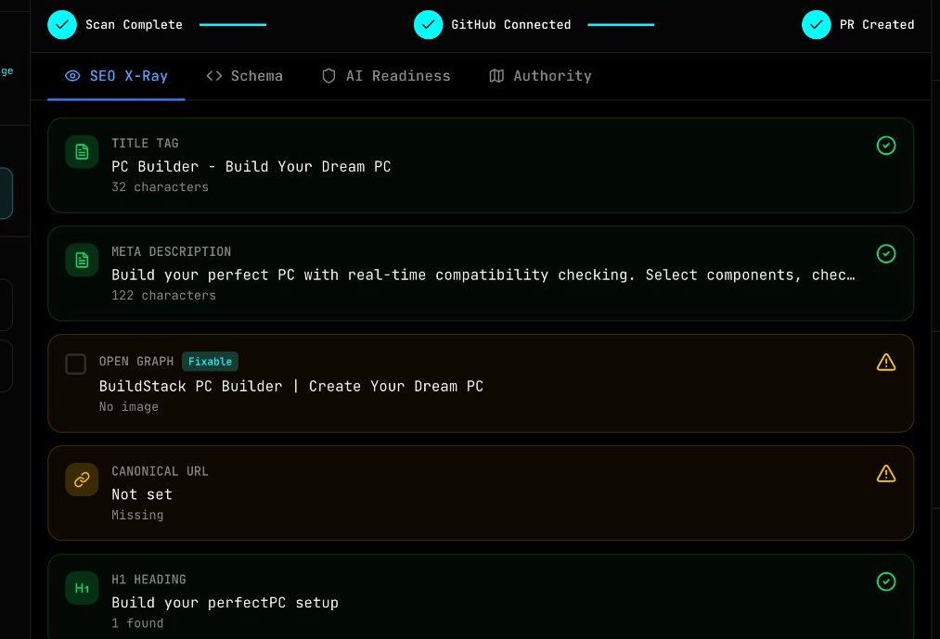This screenshot has height=639, width=940.
Task: Click the Title Tag document icon
Action: coord(83,152)
